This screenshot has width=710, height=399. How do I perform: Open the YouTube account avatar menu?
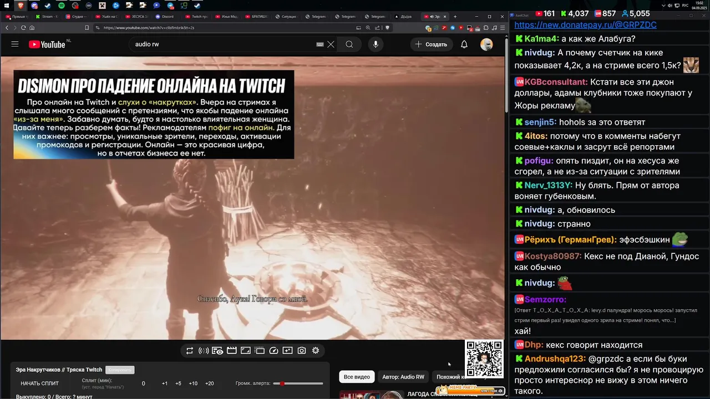pos(486,44)
